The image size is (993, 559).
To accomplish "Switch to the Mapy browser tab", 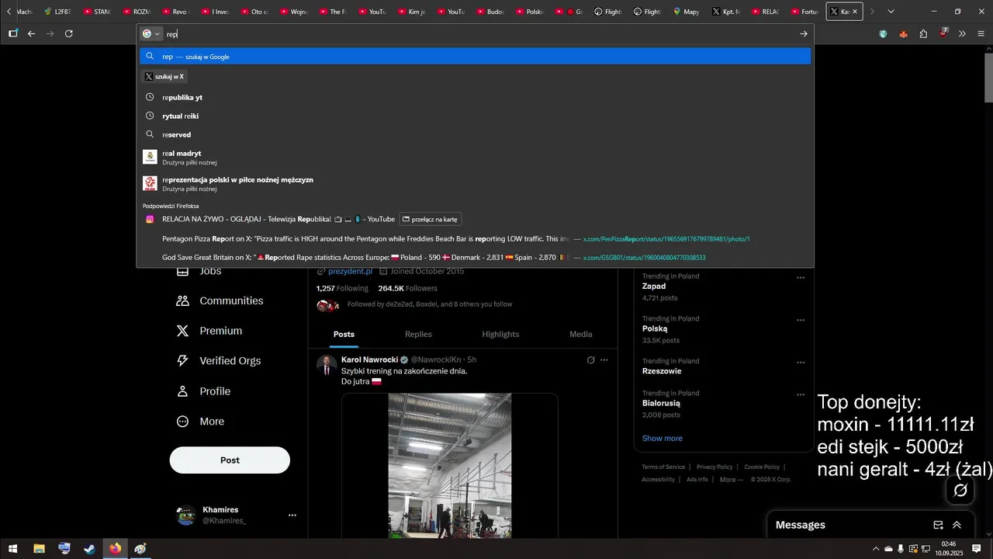I will pos(686,12).
